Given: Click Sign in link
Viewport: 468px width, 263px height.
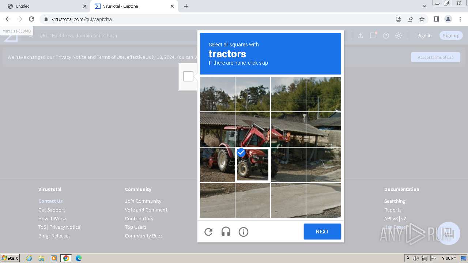Looking at the screenshot, I should 424,35.
